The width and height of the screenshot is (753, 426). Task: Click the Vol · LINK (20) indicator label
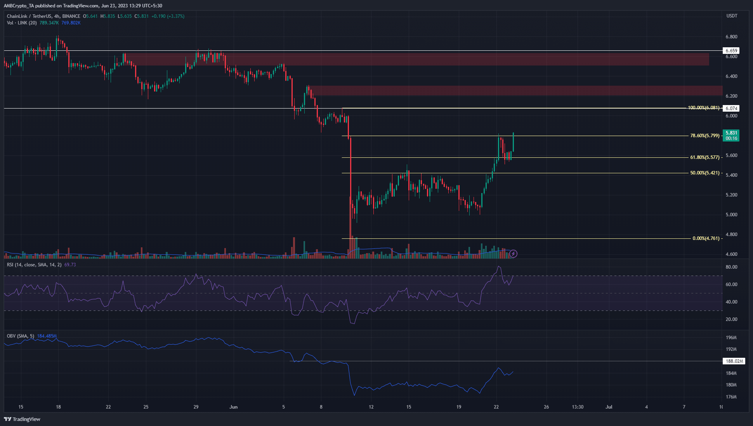pos(22,23)
